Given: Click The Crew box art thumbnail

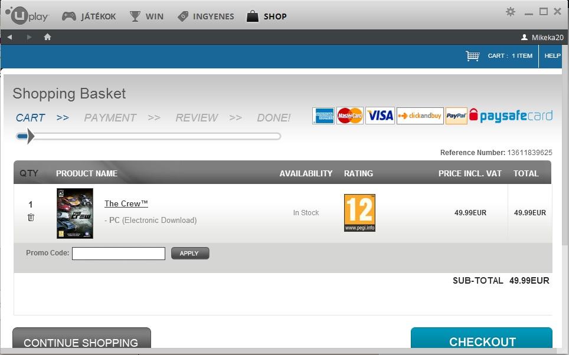Looking at the screenshot, I should click(x=75, y=213).
